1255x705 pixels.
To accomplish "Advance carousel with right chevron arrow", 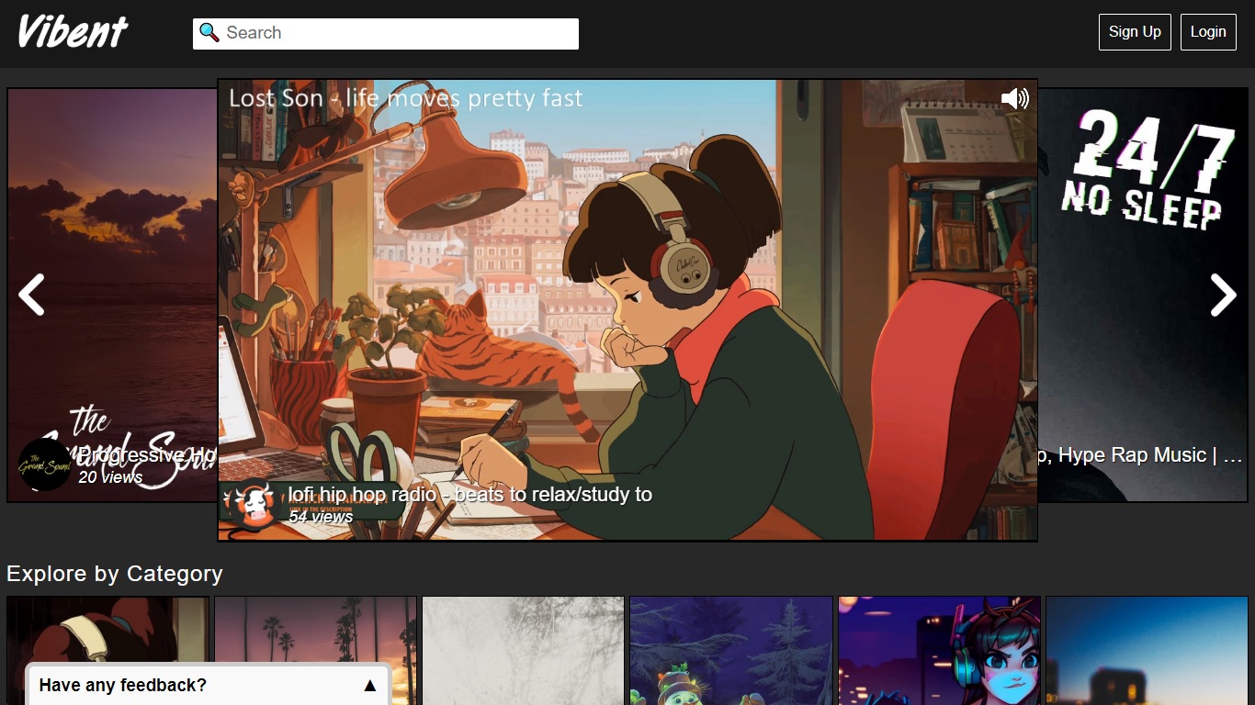I will coord(1223,295).
